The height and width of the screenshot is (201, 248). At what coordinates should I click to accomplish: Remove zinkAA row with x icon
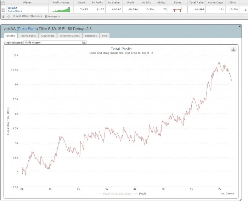point(246,10)
